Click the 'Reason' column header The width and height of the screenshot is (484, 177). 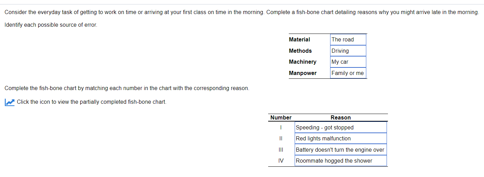(340, 117)
